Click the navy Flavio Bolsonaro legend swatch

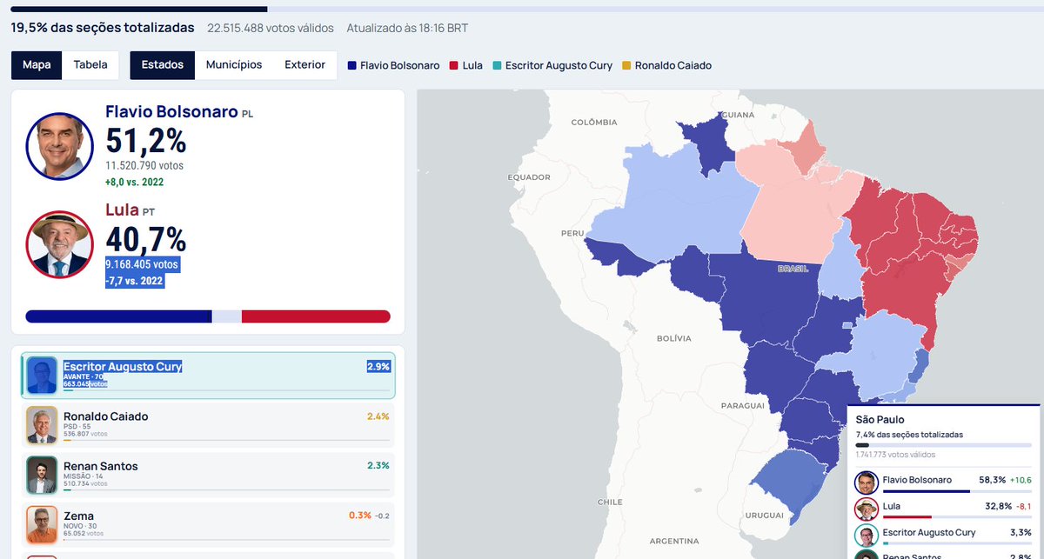[351, 66]
